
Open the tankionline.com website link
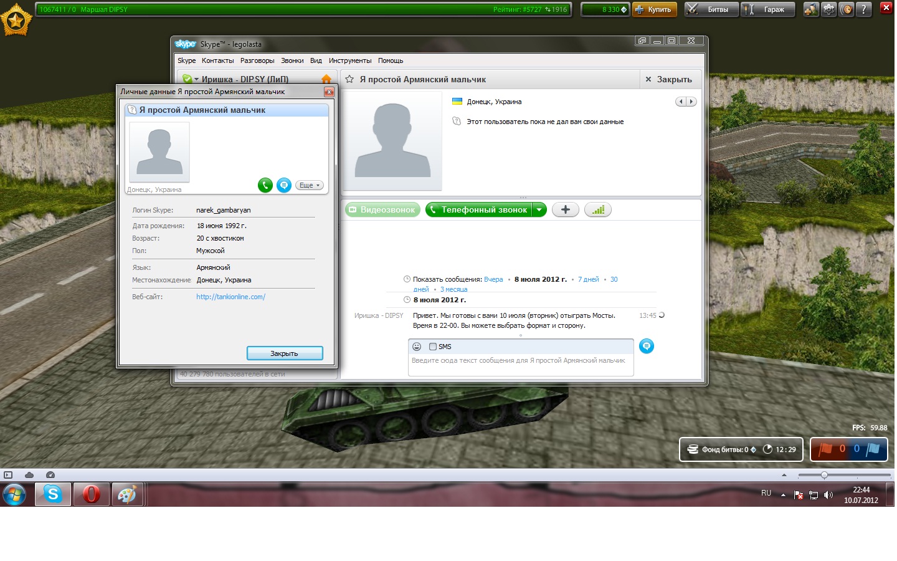click(x=230, y=297)
